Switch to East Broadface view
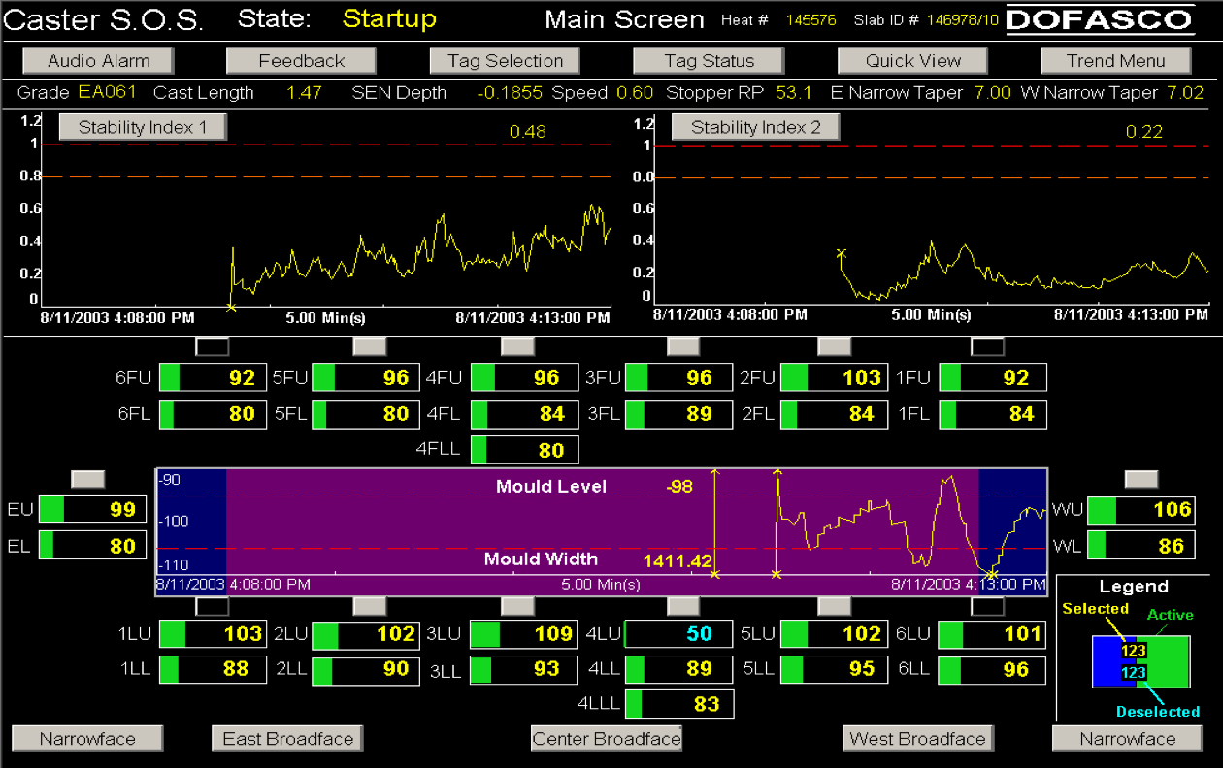 tap(287, 738)
